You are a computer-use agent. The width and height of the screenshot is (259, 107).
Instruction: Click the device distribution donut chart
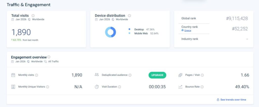[x=111, y=32]
